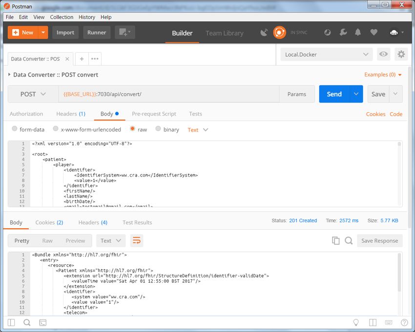The height and width of the screenshot is (332, 415).
Task: Click the lightbulb tips icon at bottom
Action: click(x=356, y=322)
